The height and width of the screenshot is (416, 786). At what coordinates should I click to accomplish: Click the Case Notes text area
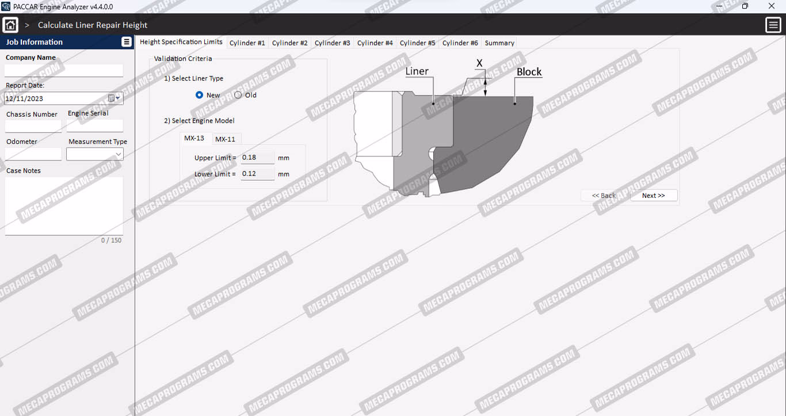[64, 205]
